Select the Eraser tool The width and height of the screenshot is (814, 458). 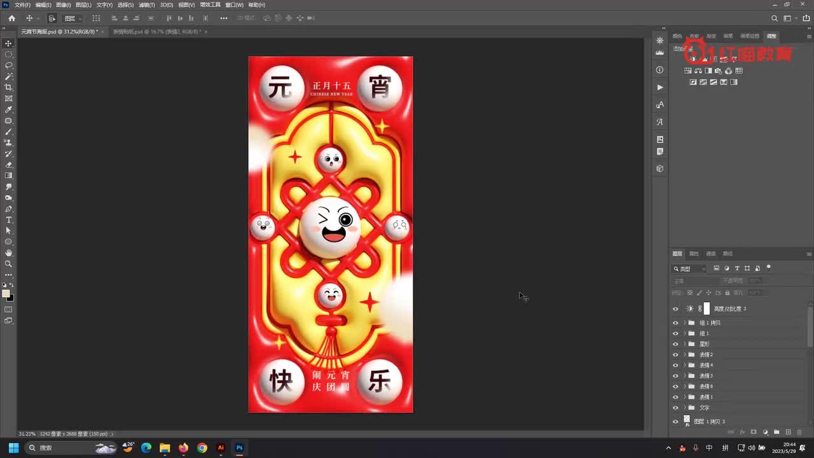pos(9,165)
